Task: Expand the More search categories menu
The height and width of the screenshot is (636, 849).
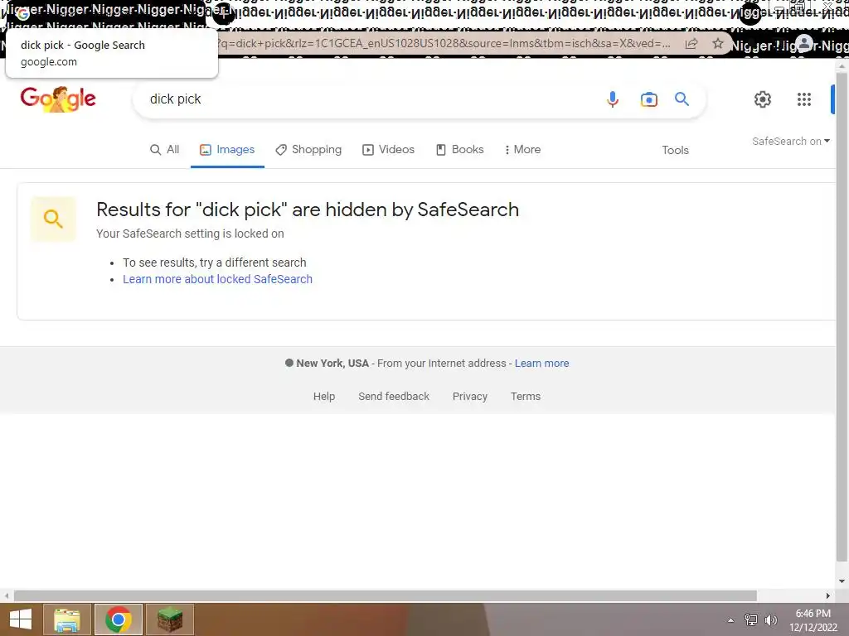Action: click(522, 149)
